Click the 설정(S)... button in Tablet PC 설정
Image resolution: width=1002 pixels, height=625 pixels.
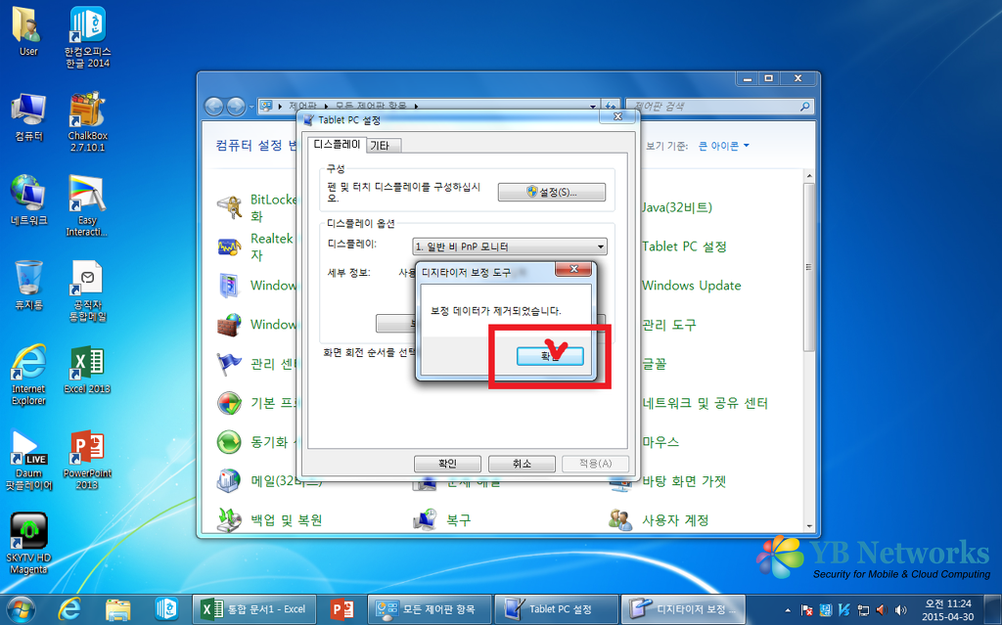point(552,192)
